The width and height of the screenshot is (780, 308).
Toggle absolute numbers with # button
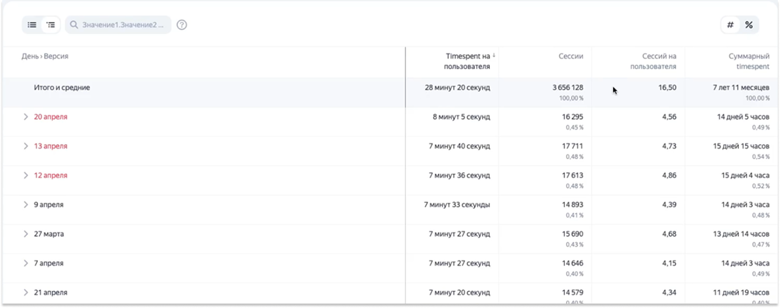[x=731, y=25]
